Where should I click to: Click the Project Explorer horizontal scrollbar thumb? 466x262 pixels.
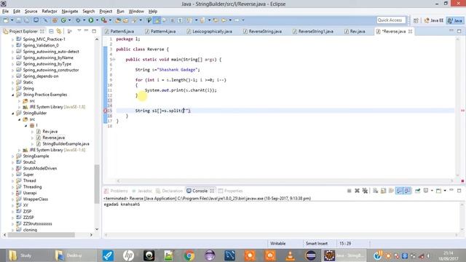click(42, 234)
